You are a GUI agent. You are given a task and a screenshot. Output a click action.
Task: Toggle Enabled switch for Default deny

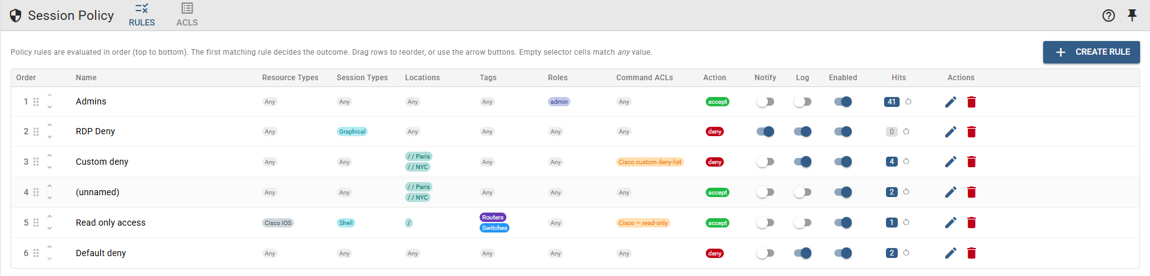pyautogui.click(x=843, y=253)
